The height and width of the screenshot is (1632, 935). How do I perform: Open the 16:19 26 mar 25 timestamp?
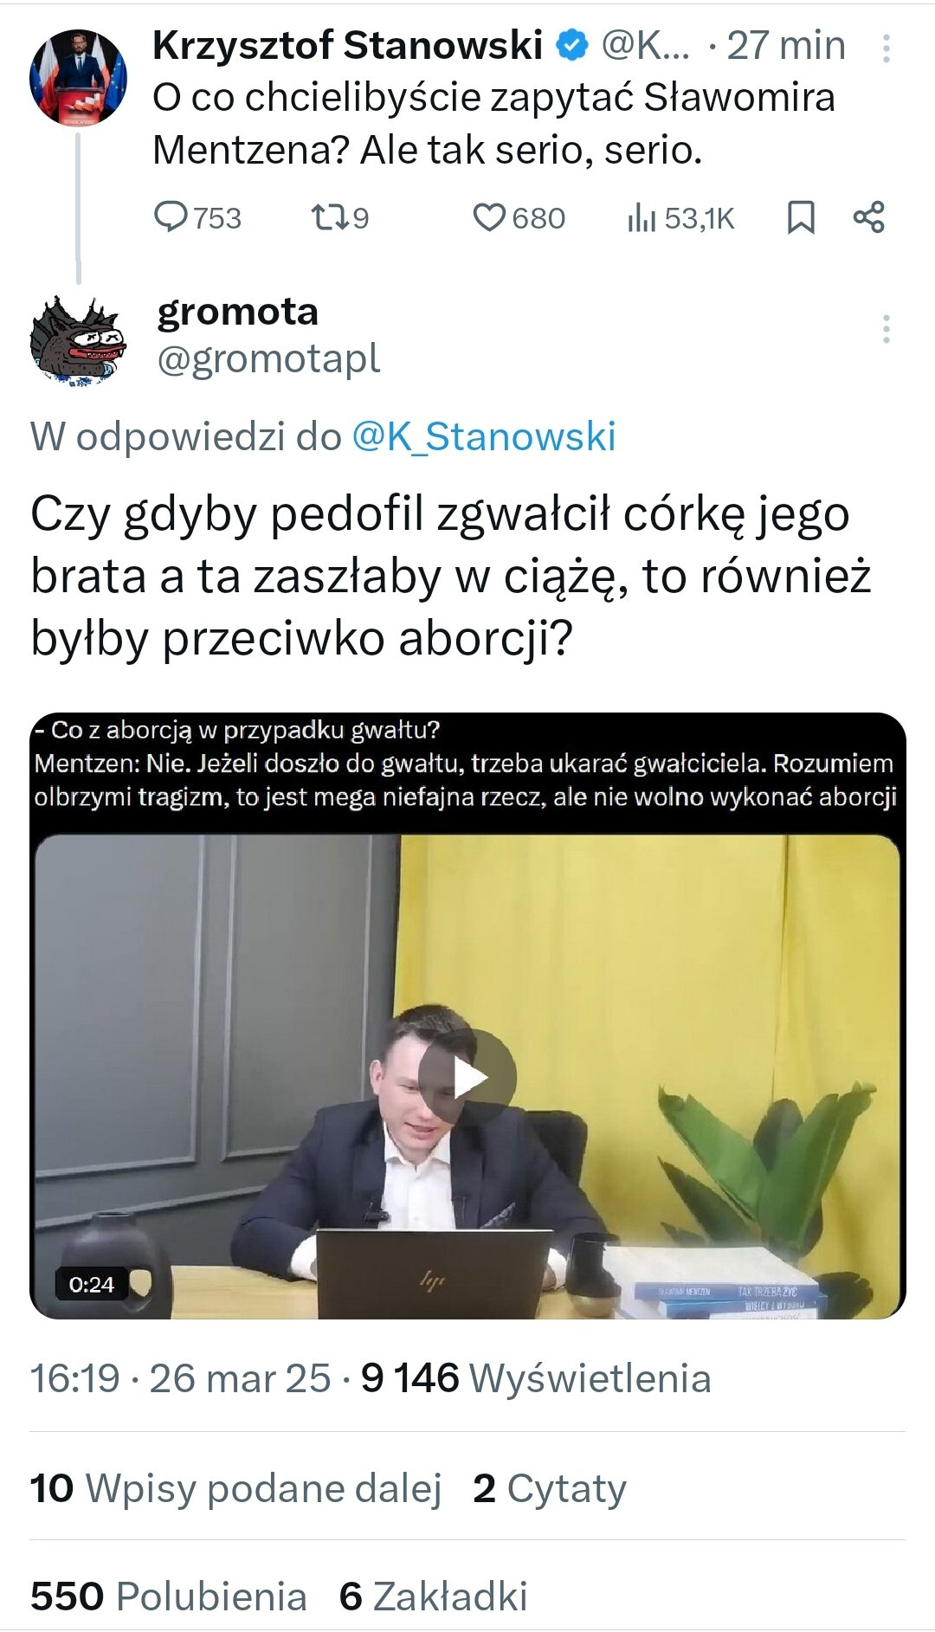(x=180, y=1378)
